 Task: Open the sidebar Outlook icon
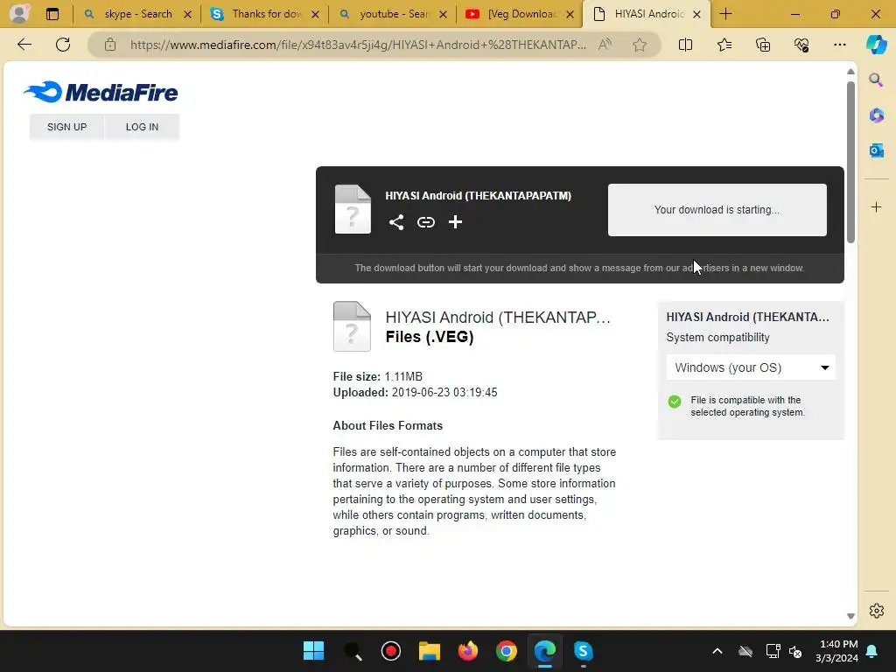pos(876,150)
